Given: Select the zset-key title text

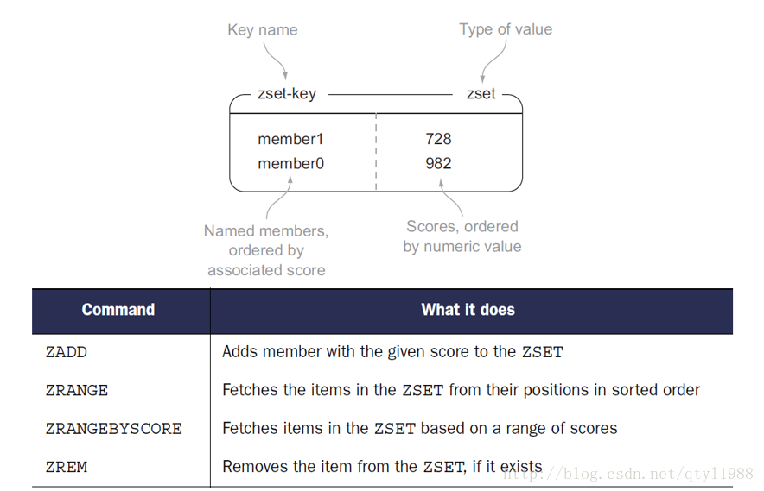Looking at the screenshot, I should click(287, 93).
